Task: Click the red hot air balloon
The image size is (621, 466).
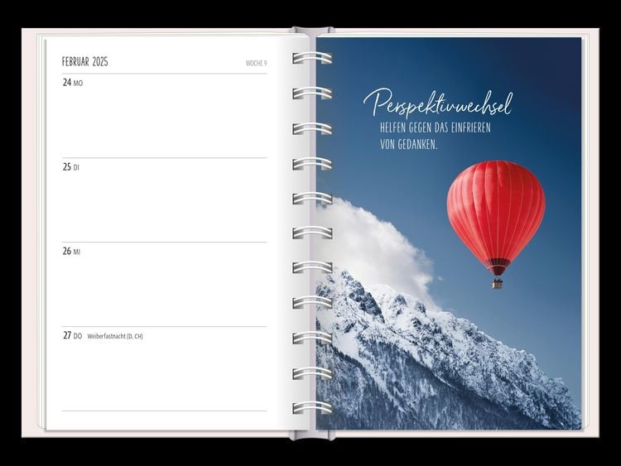Action: pyautogui.click(x=496, y=211)
